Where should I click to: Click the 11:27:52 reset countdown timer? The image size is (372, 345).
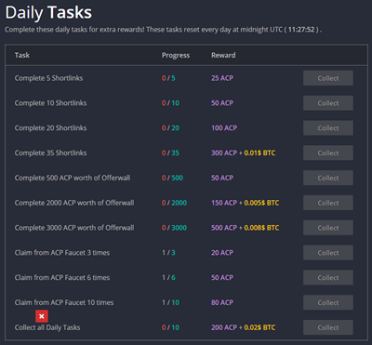click(301, 30)
